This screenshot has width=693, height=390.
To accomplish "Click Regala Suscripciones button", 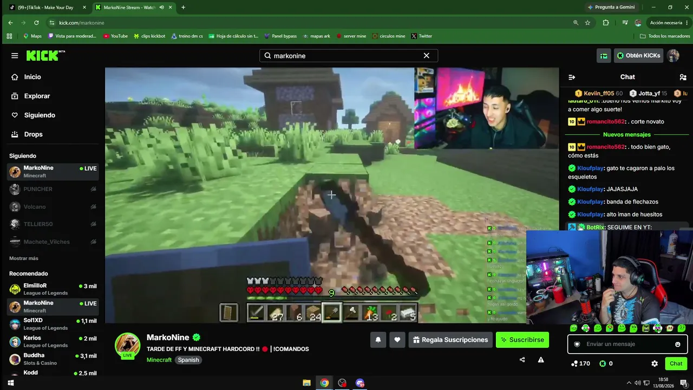I will pos(450,340).
